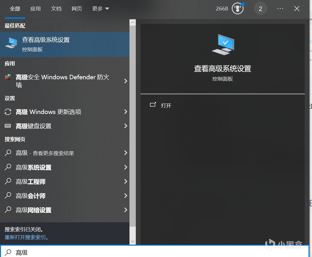Click magnifier icon beside 高级系统设置
This screenshot has width=312, height=257.
pyautogui.click(x=8, y=167)
